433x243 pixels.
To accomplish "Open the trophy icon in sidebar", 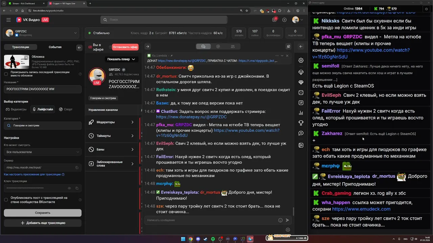I will pyautogui.click(x=301, y=123).
